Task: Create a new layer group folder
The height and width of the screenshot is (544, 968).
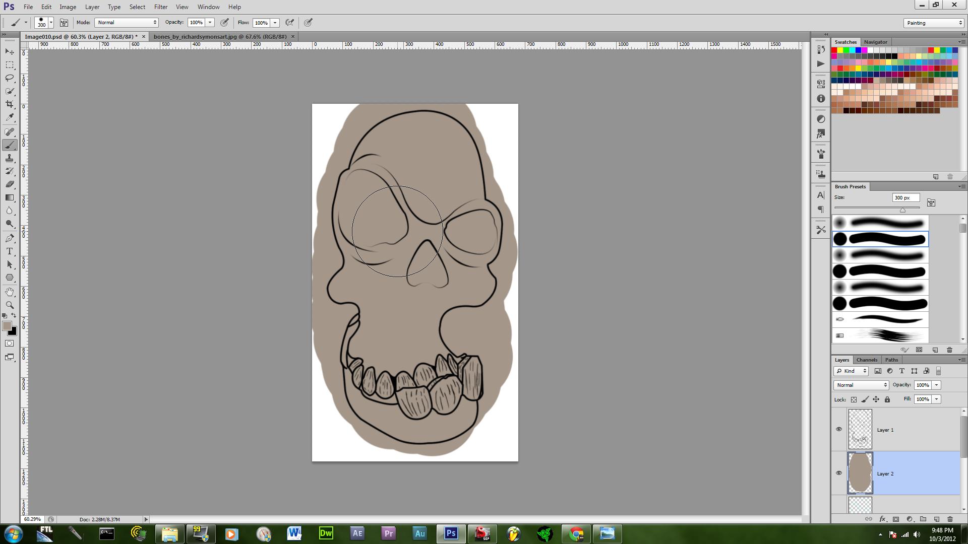Action: coord(923,519)
